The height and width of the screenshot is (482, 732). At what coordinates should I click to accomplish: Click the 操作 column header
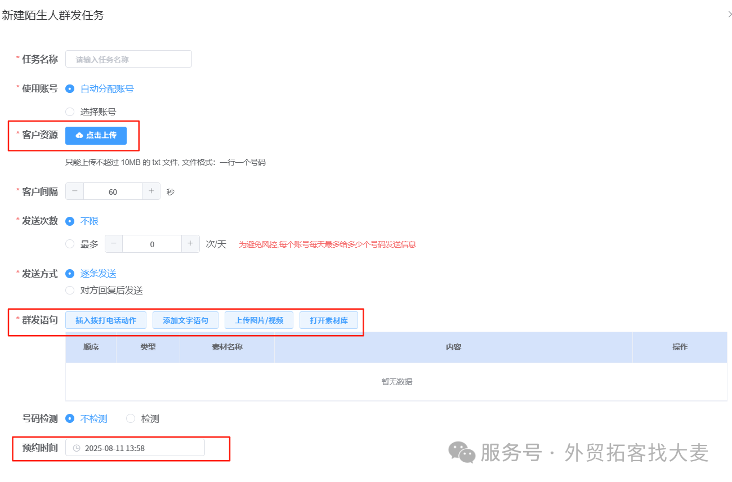(x=680, y=347)
